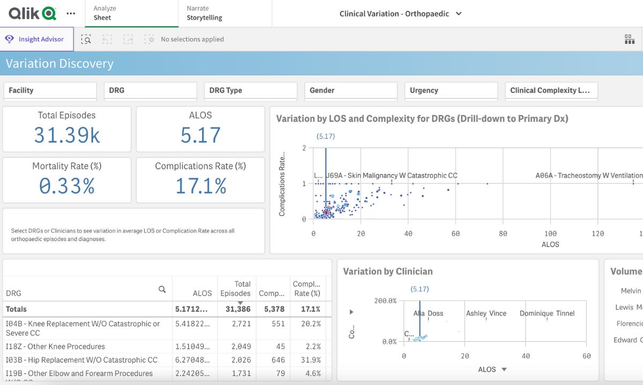643x385 pixels.
Task: Open the Insight Advisor panel
Action: tap(36, 39)
